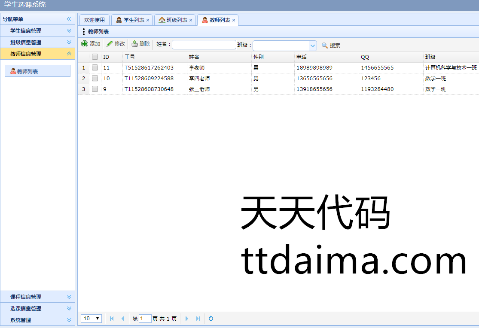This screenshot has height=328, width=479.
Task: Toggle the select-all header checkbox
Action: pos(95,57)
